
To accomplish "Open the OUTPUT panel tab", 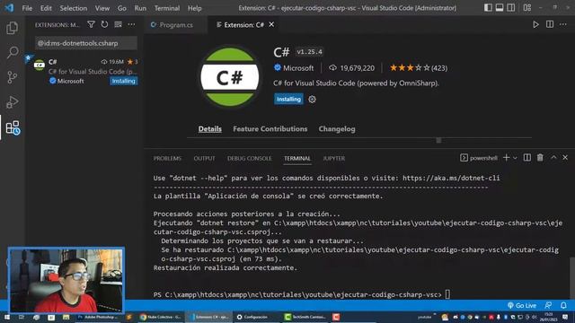I will click(204, 159).
